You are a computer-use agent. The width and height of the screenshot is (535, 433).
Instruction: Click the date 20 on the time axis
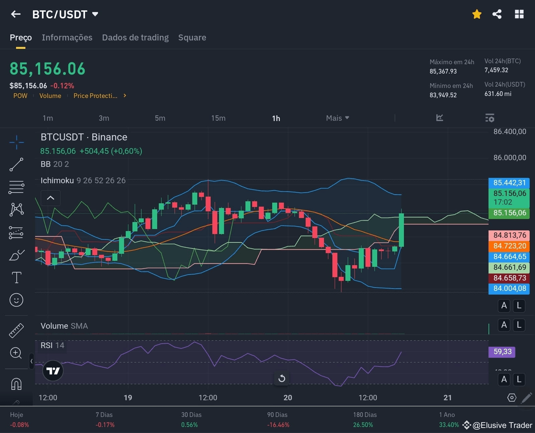click(x=288, y=398)
